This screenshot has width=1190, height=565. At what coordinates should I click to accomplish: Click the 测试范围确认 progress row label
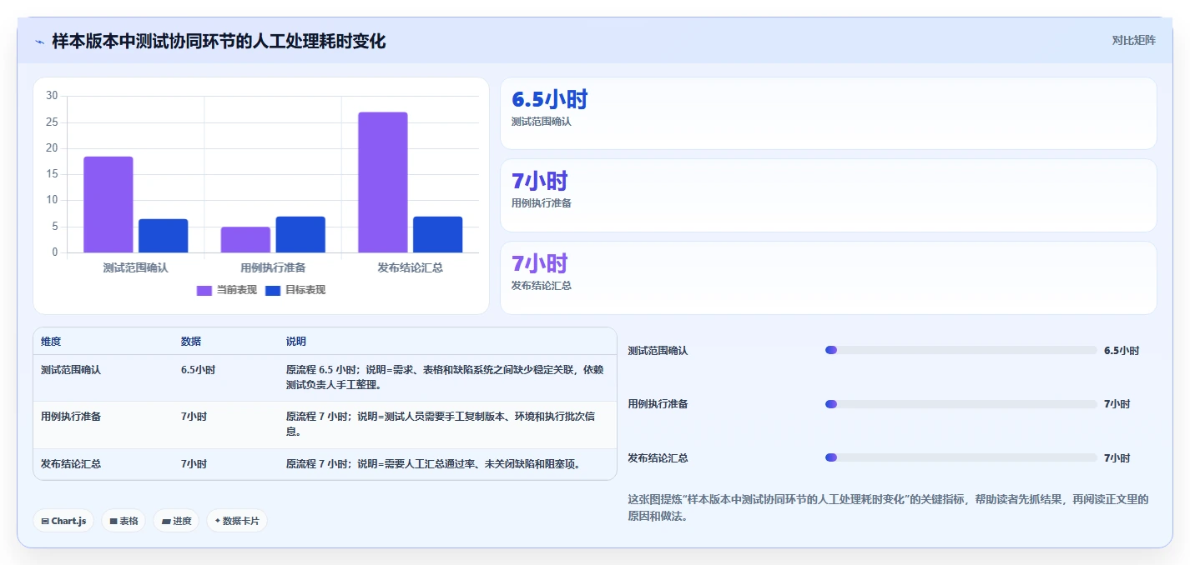pyautogui.click(x=658, y=351)
